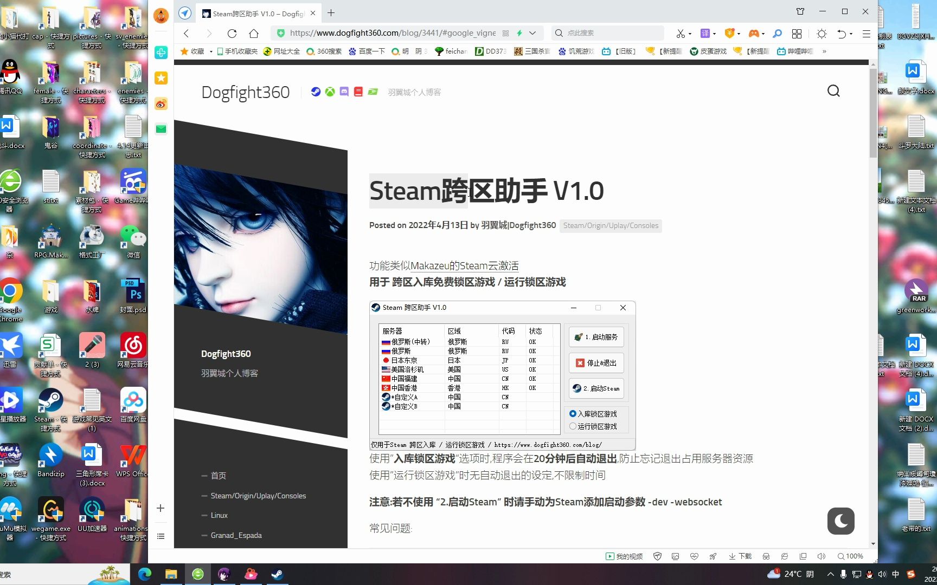Screen dimensions: 937x585
Task: Mute page sound via speaker icon
Action: click(822, 556)
